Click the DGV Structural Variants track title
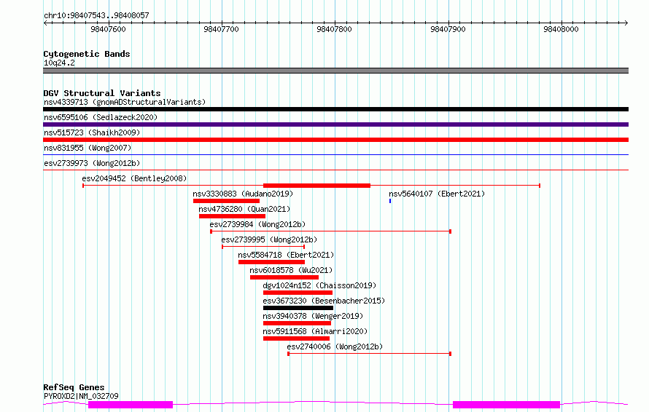649x412 pixels. 102,93
